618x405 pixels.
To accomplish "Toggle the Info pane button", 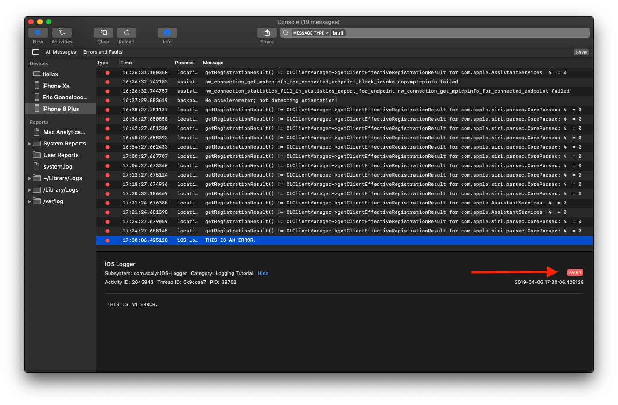I will pyautogui.click(x=167, y=33).
